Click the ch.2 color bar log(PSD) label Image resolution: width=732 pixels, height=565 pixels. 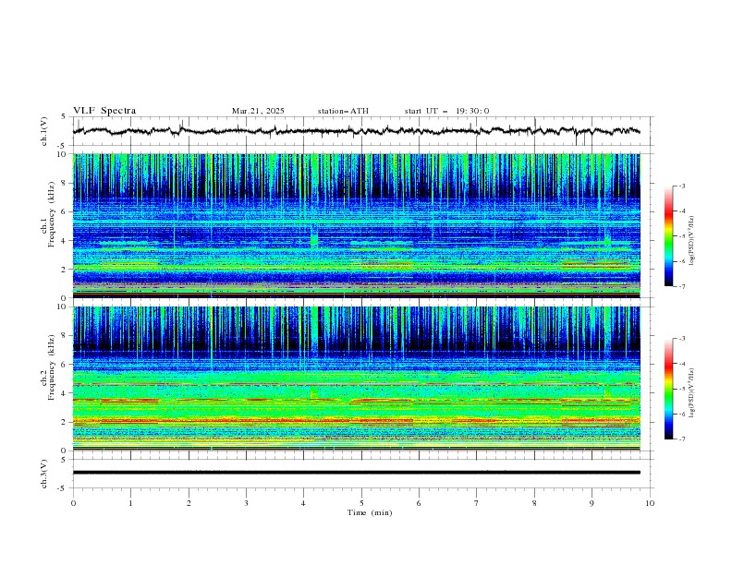[692, 393]
